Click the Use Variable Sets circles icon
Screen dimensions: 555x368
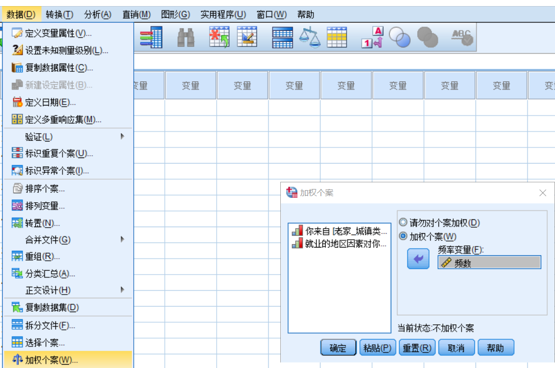(x=400, y=37)
